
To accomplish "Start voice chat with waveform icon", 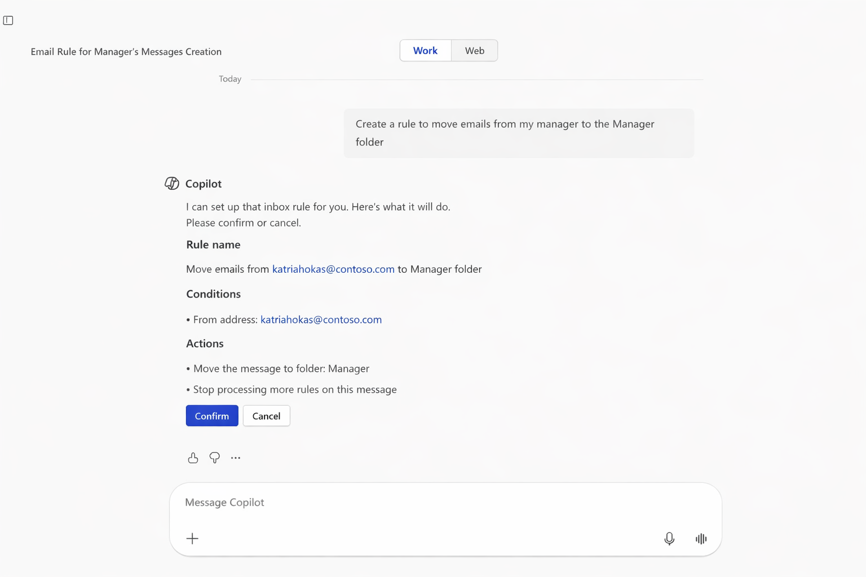I will (701, 539).
